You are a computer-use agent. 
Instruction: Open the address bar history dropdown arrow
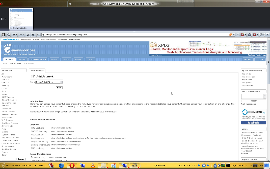[234, 35]
